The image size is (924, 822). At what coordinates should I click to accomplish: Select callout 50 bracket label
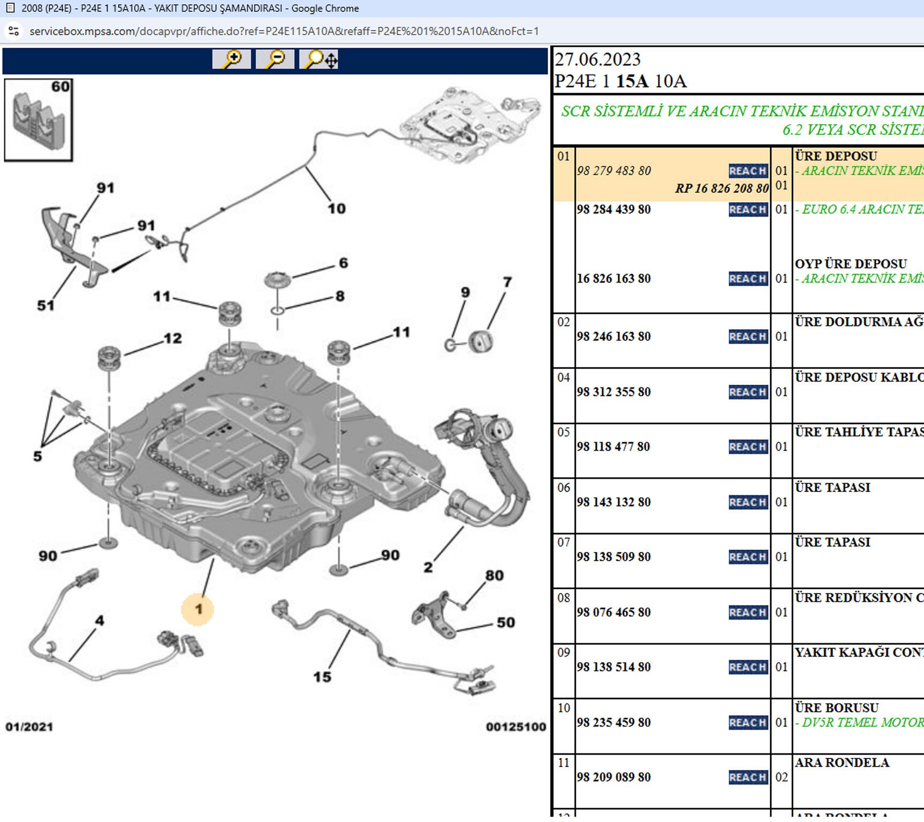coord(505,622)
